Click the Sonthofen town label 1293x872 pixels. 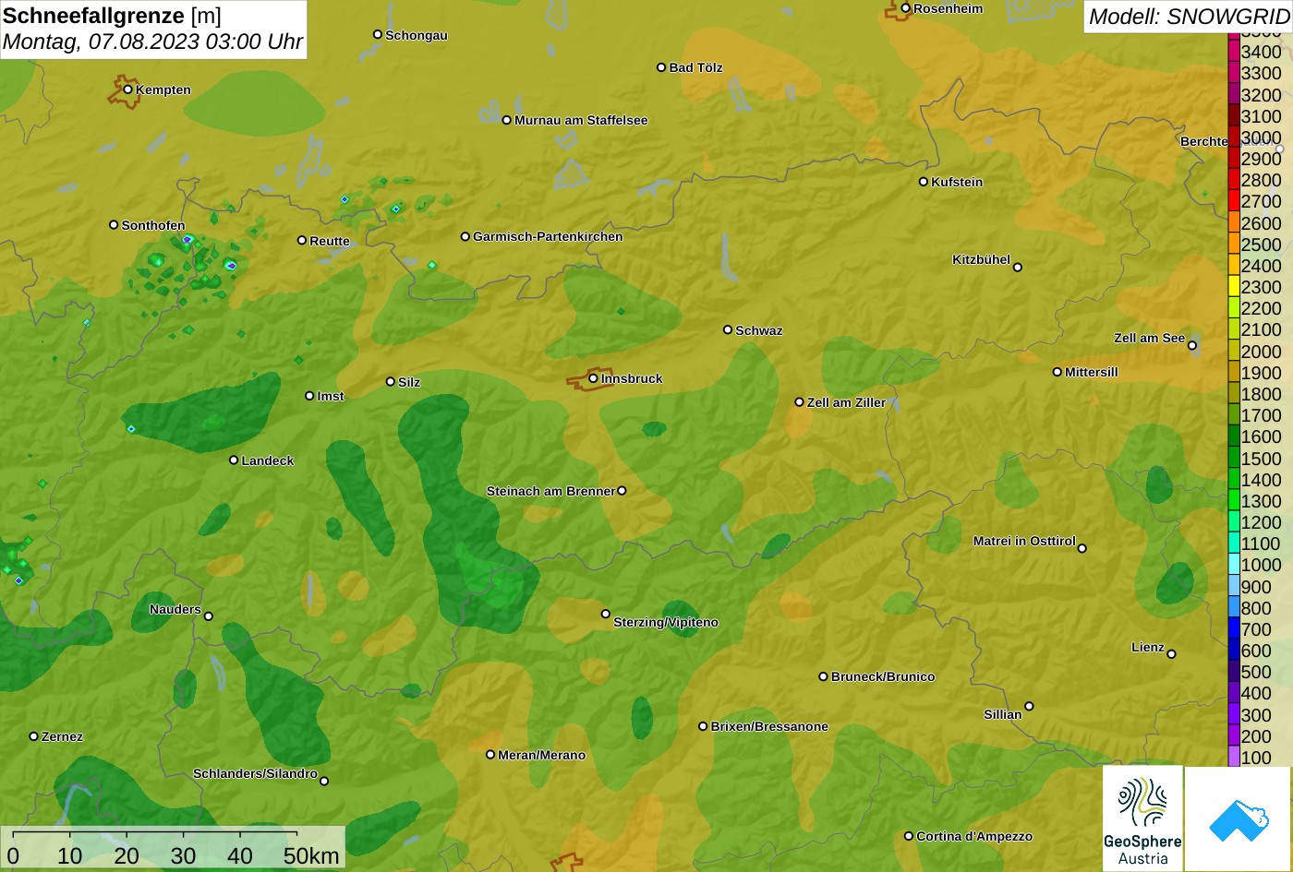153,225
